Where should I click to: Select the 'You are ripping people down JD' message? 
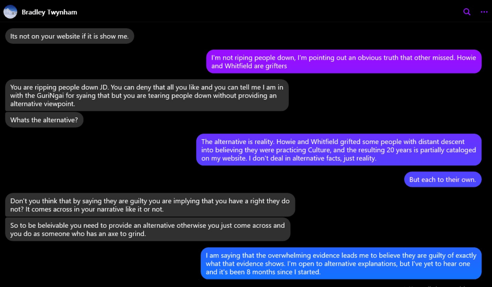(147, 95)
